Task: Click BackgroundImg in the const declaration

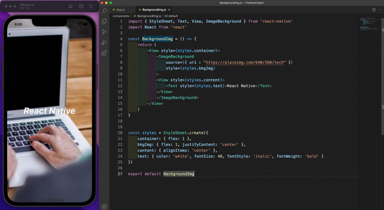Action: point(157,39)
